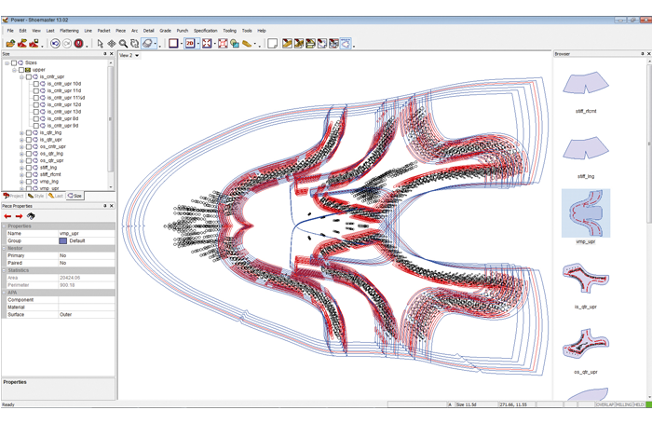Select the arrow pointer tool

[x=100, y=43]
